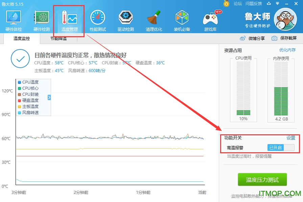This screenshot has height=202, width=303.
Task: Select the CPU温度 58℃ reading
Action: pyautogui.click(x=49, y=63)
